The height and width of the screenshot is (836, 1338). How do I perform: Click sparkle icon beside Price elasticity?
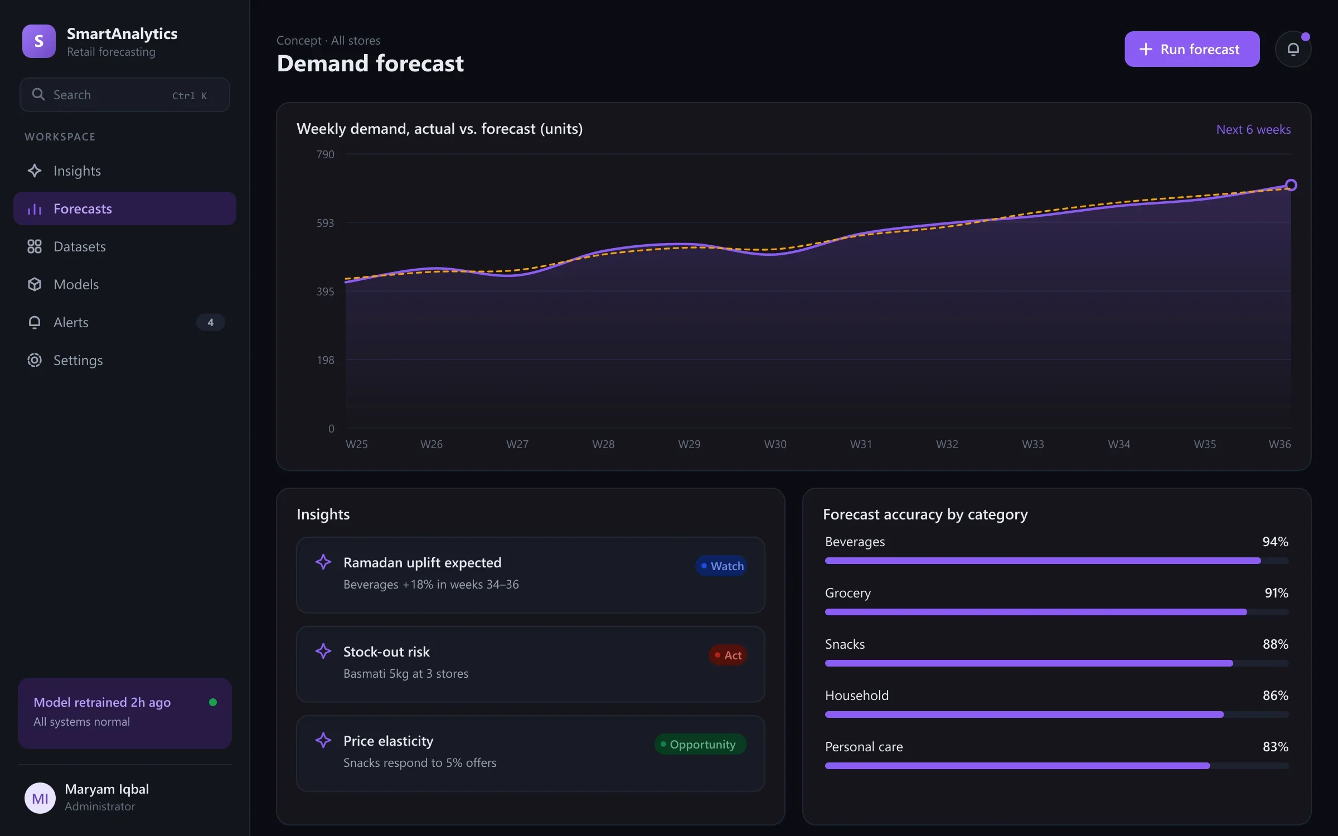coord(323,740)
